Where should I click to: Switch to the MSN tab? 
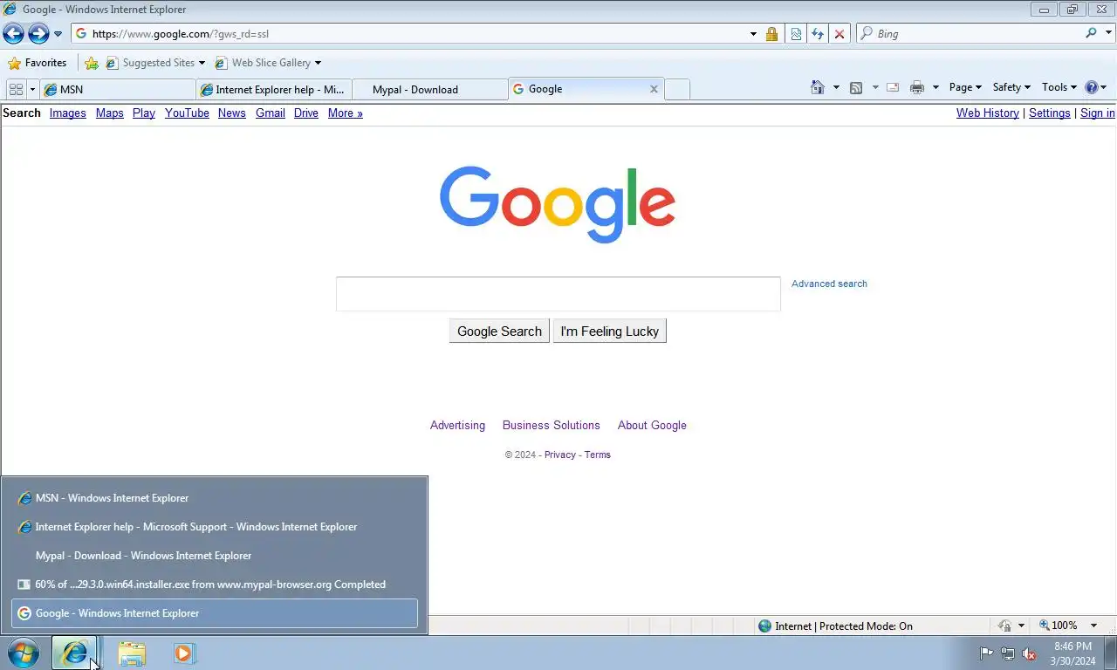[x=118, y=89]
